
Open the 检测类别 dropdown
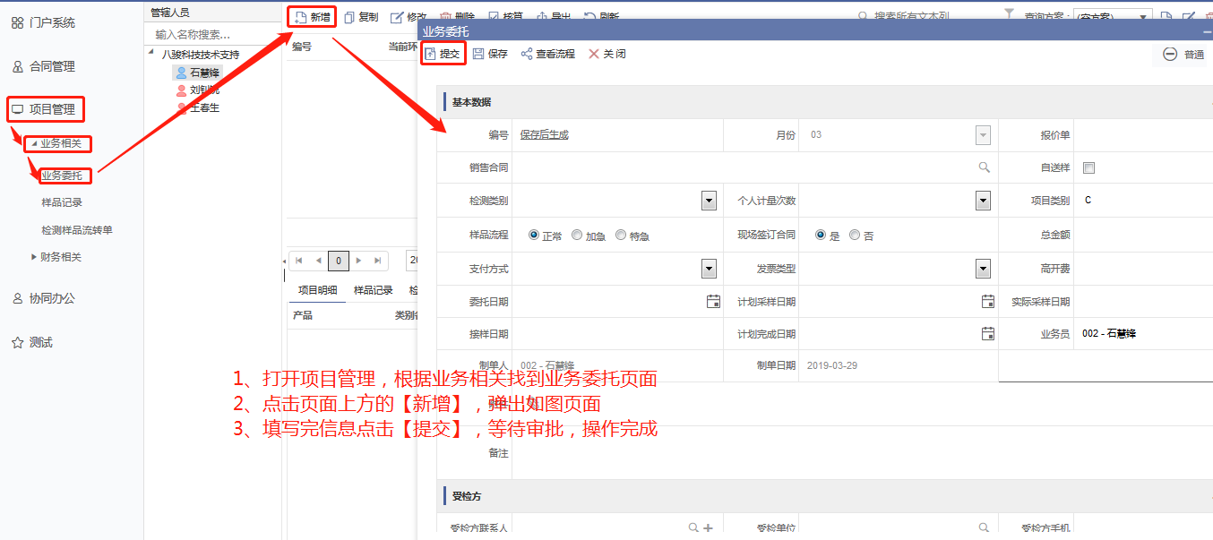pyautogui.click(x=709, y=200)
